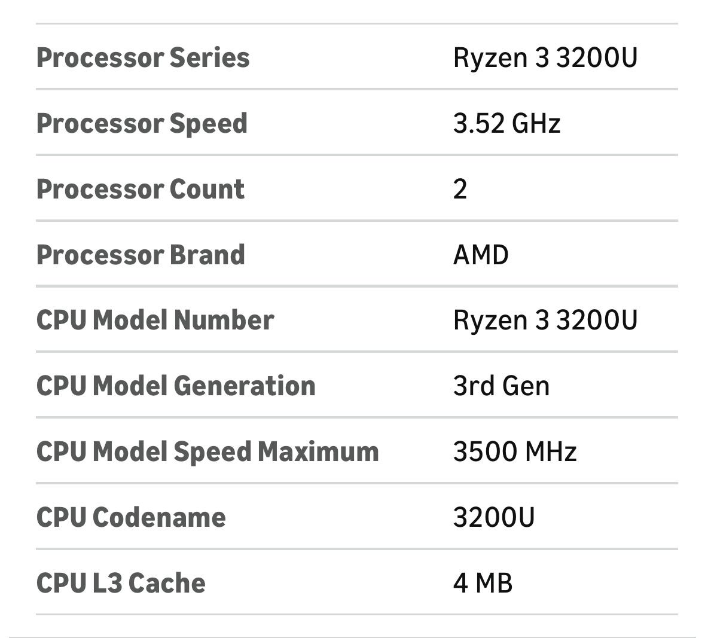Click the CPU Model Speed Maximum label
The width and height of the screenshot is (705, 638).
[x=207, y=451]
